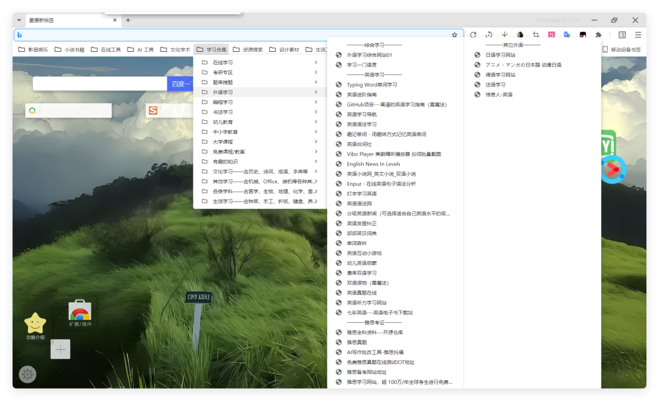Expand the 考研专区 folder
The image size is (659, 401).
coord(260,72)
